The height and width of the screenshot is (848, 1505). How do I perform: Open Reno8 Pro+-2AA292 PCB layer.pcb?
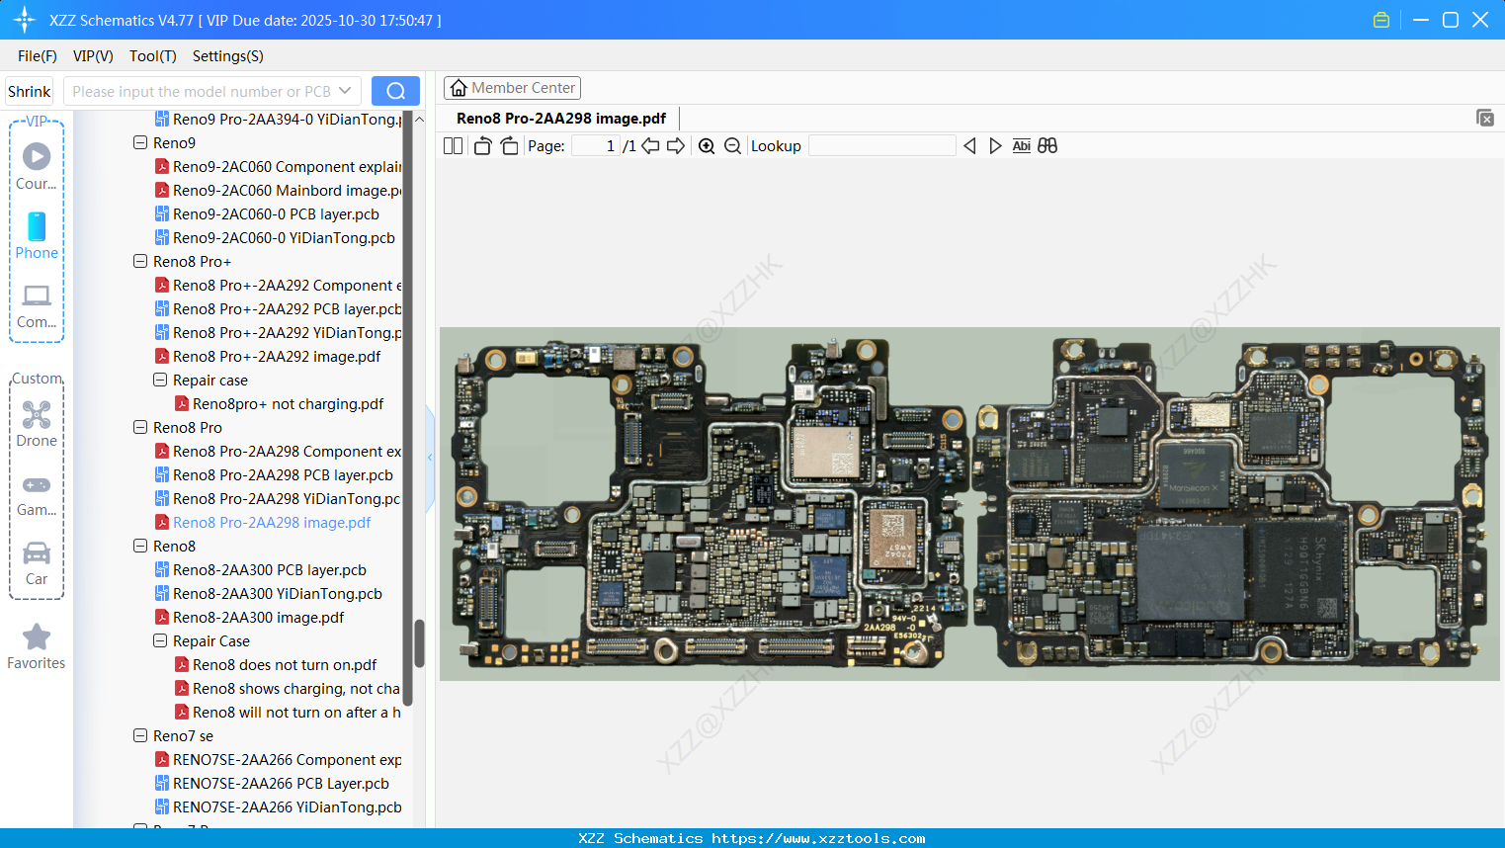(x=279, y=308)
